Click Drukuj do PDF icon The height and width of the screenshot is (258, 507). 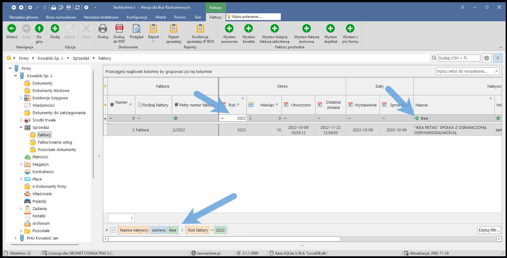(119, 29)
